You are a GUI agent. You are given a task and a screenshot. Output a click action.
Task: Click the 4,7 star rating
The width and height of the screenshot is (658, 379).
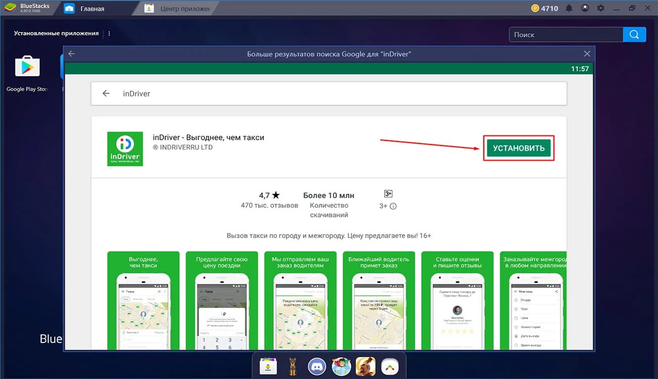pos(269,195)
